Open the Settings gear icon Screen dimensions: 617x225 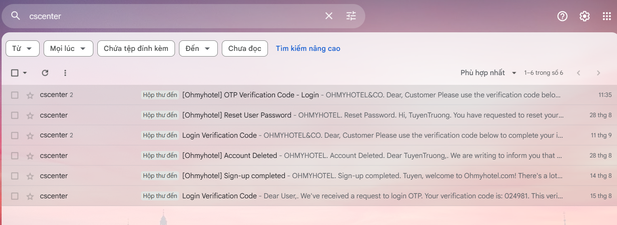pos(584,16)
